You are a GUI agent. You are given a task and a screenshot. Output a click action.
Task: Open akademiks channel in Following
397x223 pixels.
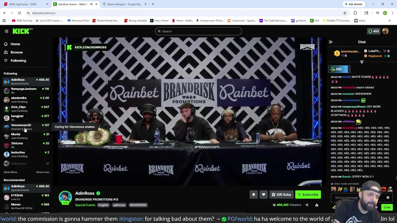pos(26,100)
